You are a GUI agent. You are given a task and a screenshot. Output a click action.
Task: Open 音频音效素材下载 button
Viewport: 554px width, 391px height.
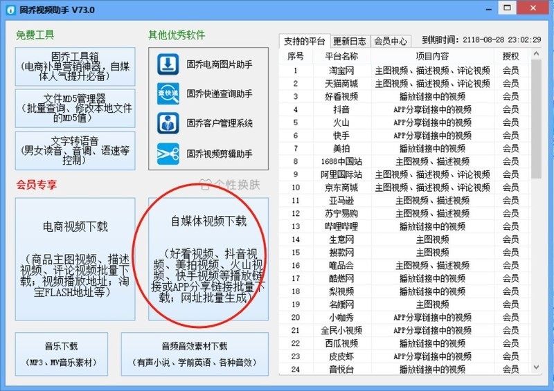pyautogui.click(x=195, y=354)
